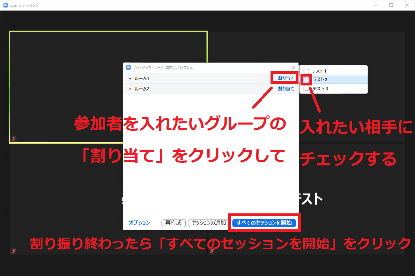
Task: Open the 割り当て list for ルーム1
Action: click(286, 78)
